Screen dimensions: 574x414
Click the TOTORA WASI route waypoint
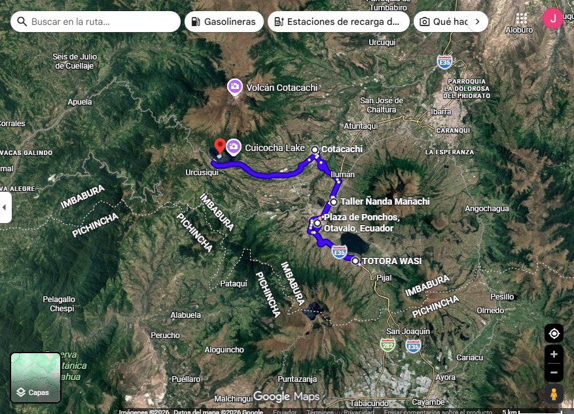(355, 261)
